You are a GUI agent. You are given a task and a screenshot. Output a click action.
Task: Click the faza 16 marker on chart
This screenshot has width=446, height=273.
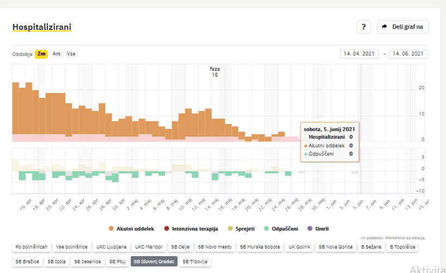coord(215,72)
